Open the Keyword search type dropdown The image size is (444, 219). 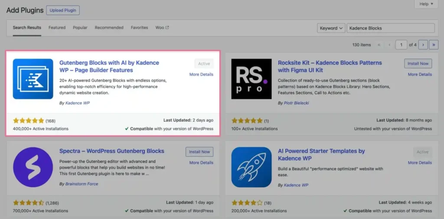coord(331,28)
